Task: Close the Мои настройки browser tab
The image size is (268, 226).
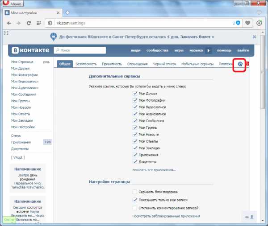Action: pyautogui.click(x=58, y=13)
